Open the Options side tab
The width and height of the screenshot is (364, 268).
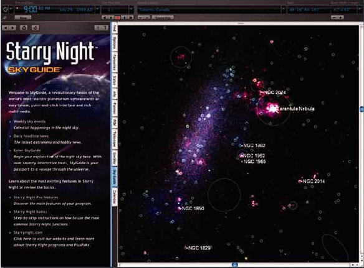pyautogui.click(x=115, y=42)
